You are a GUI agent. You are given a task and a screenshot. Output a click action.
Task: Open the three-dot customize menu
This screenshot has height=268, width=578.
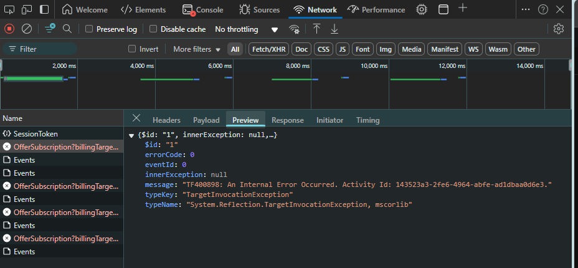[526, 9]
